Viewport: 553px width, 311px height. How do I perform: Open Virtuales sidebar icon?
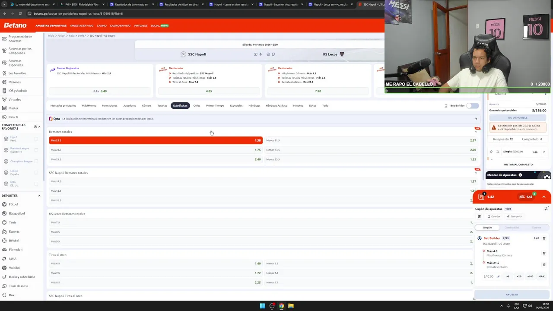click(x=4, y=99)
